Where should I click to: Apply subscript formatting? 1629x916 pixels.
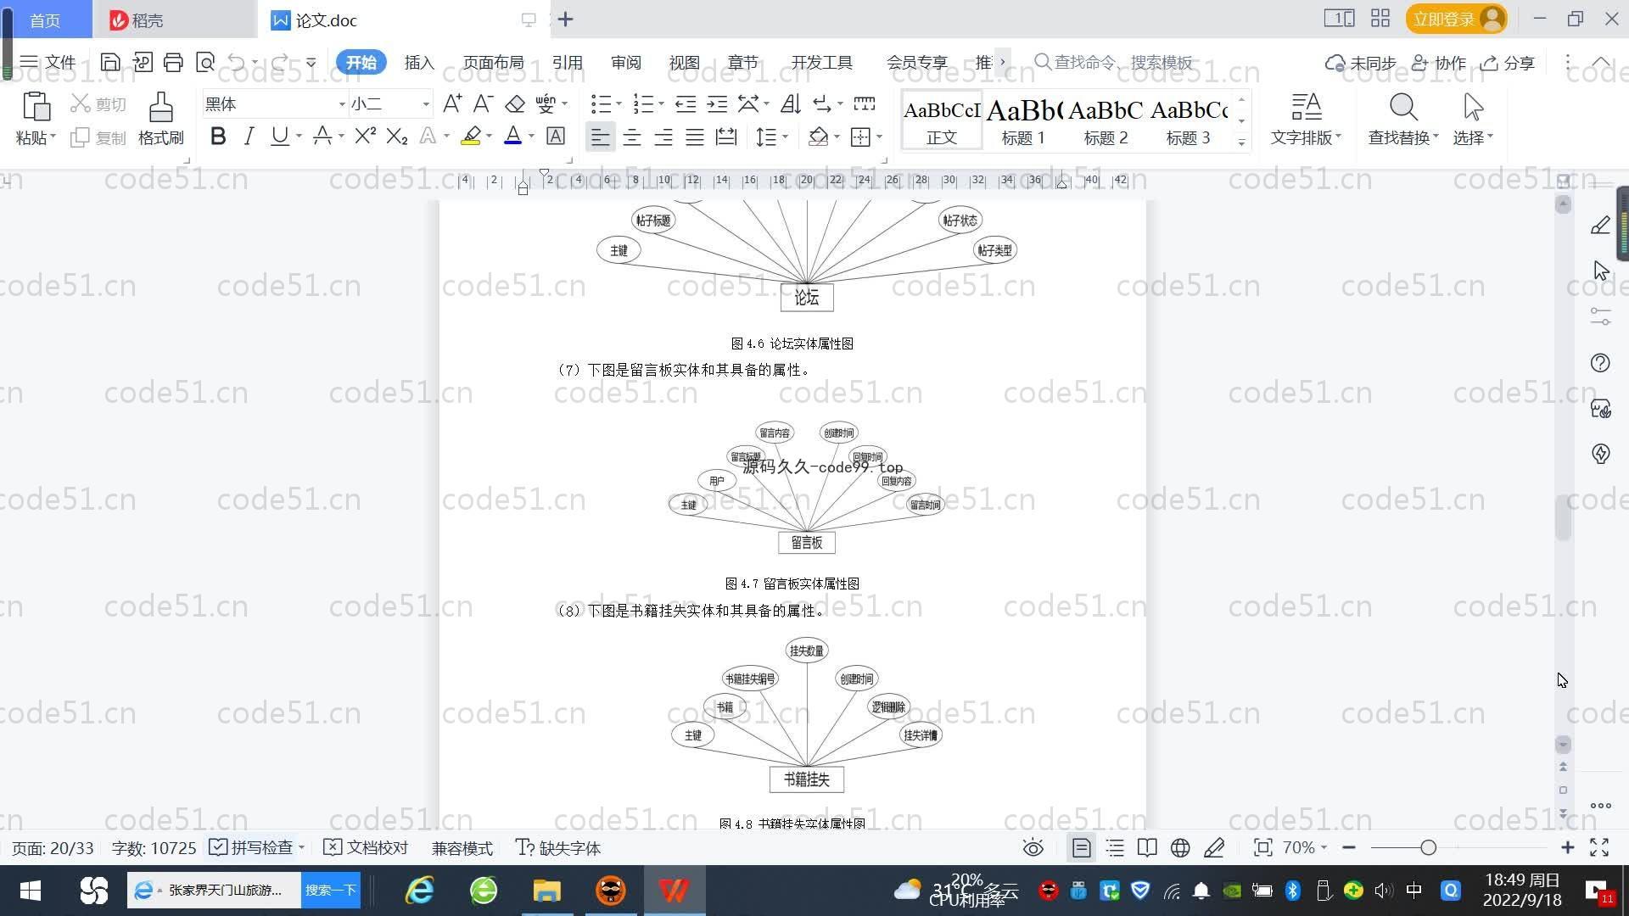pos(396,136)
